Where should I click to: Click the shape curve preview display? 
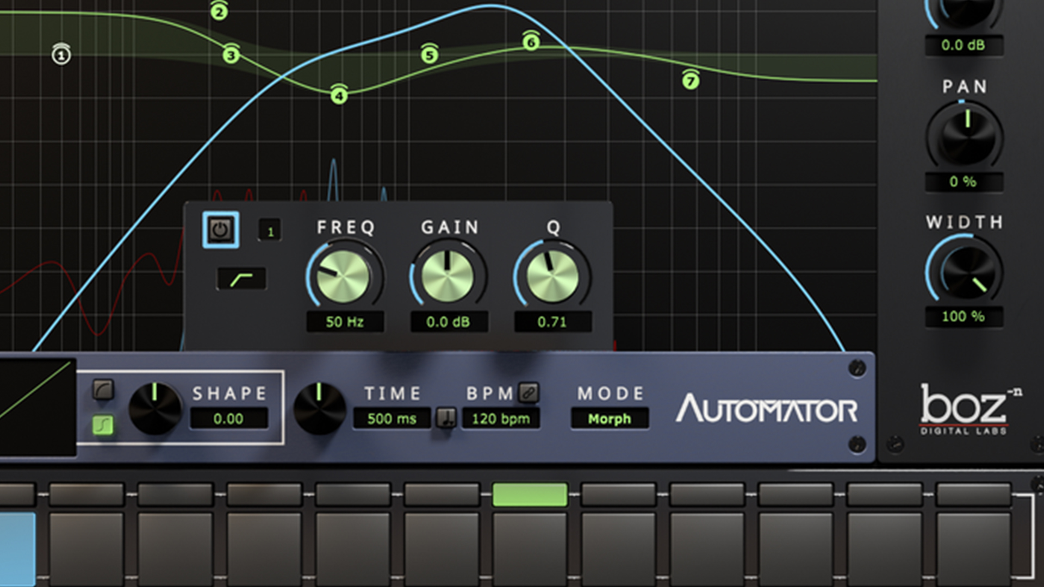38,407
